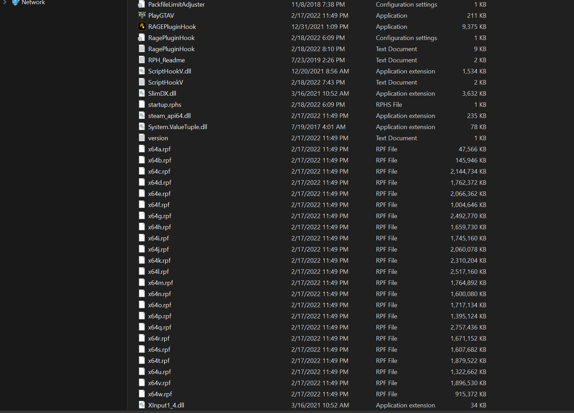Select the file name x64b.rpf
This screenshot has height=413, width=574.
tap(160, 160)
